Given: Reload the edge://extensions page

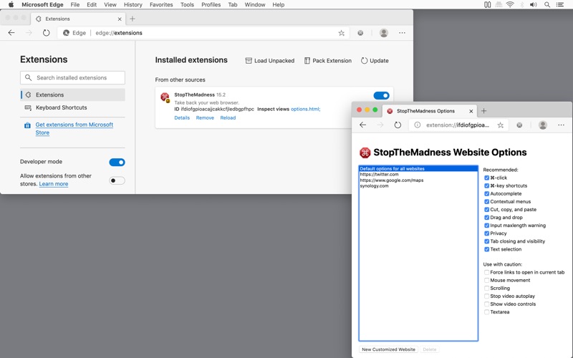Looking at the screenshot, I should point(46,33).
